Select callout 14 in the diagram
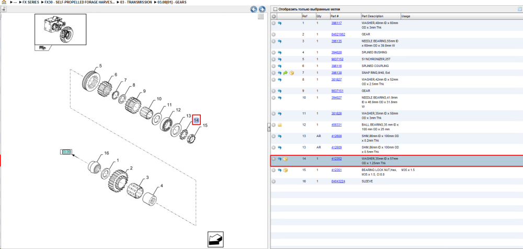This screenshot has width=523, height=249. 197,119
